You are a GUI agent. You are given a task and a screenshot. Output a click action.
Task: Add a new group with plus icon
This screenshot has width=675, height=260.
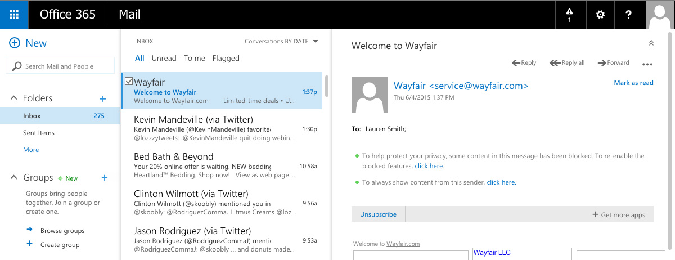pos(104,178)
